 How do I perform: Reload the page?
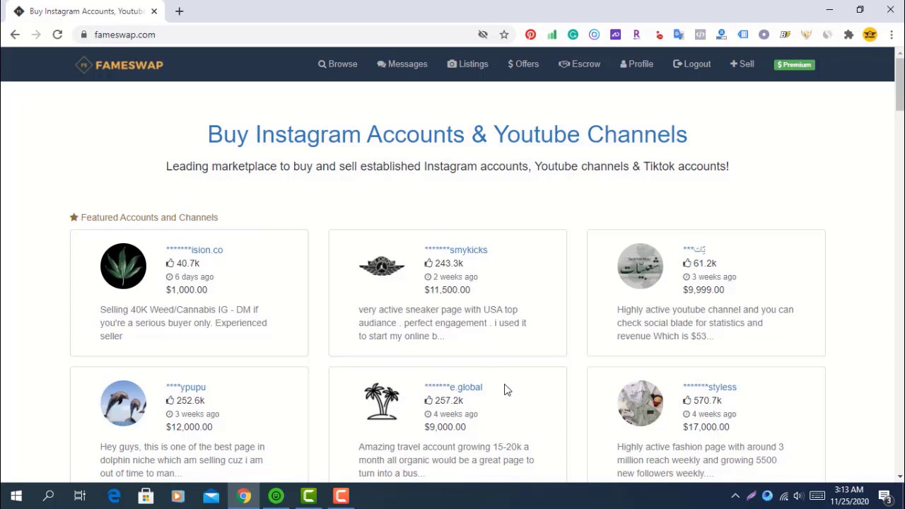point(57,34)
